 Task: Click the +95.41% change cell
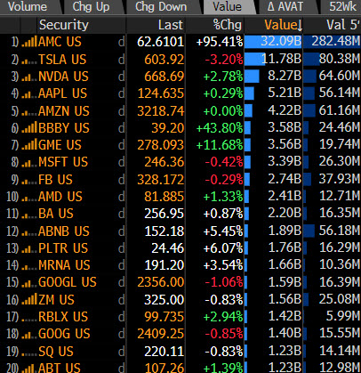click(x=220, y=42)
